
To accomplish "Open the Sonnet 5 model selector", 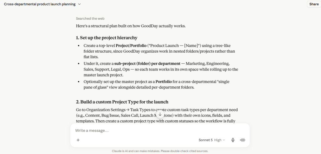I will pyautogui.click(x=206, y=140).
